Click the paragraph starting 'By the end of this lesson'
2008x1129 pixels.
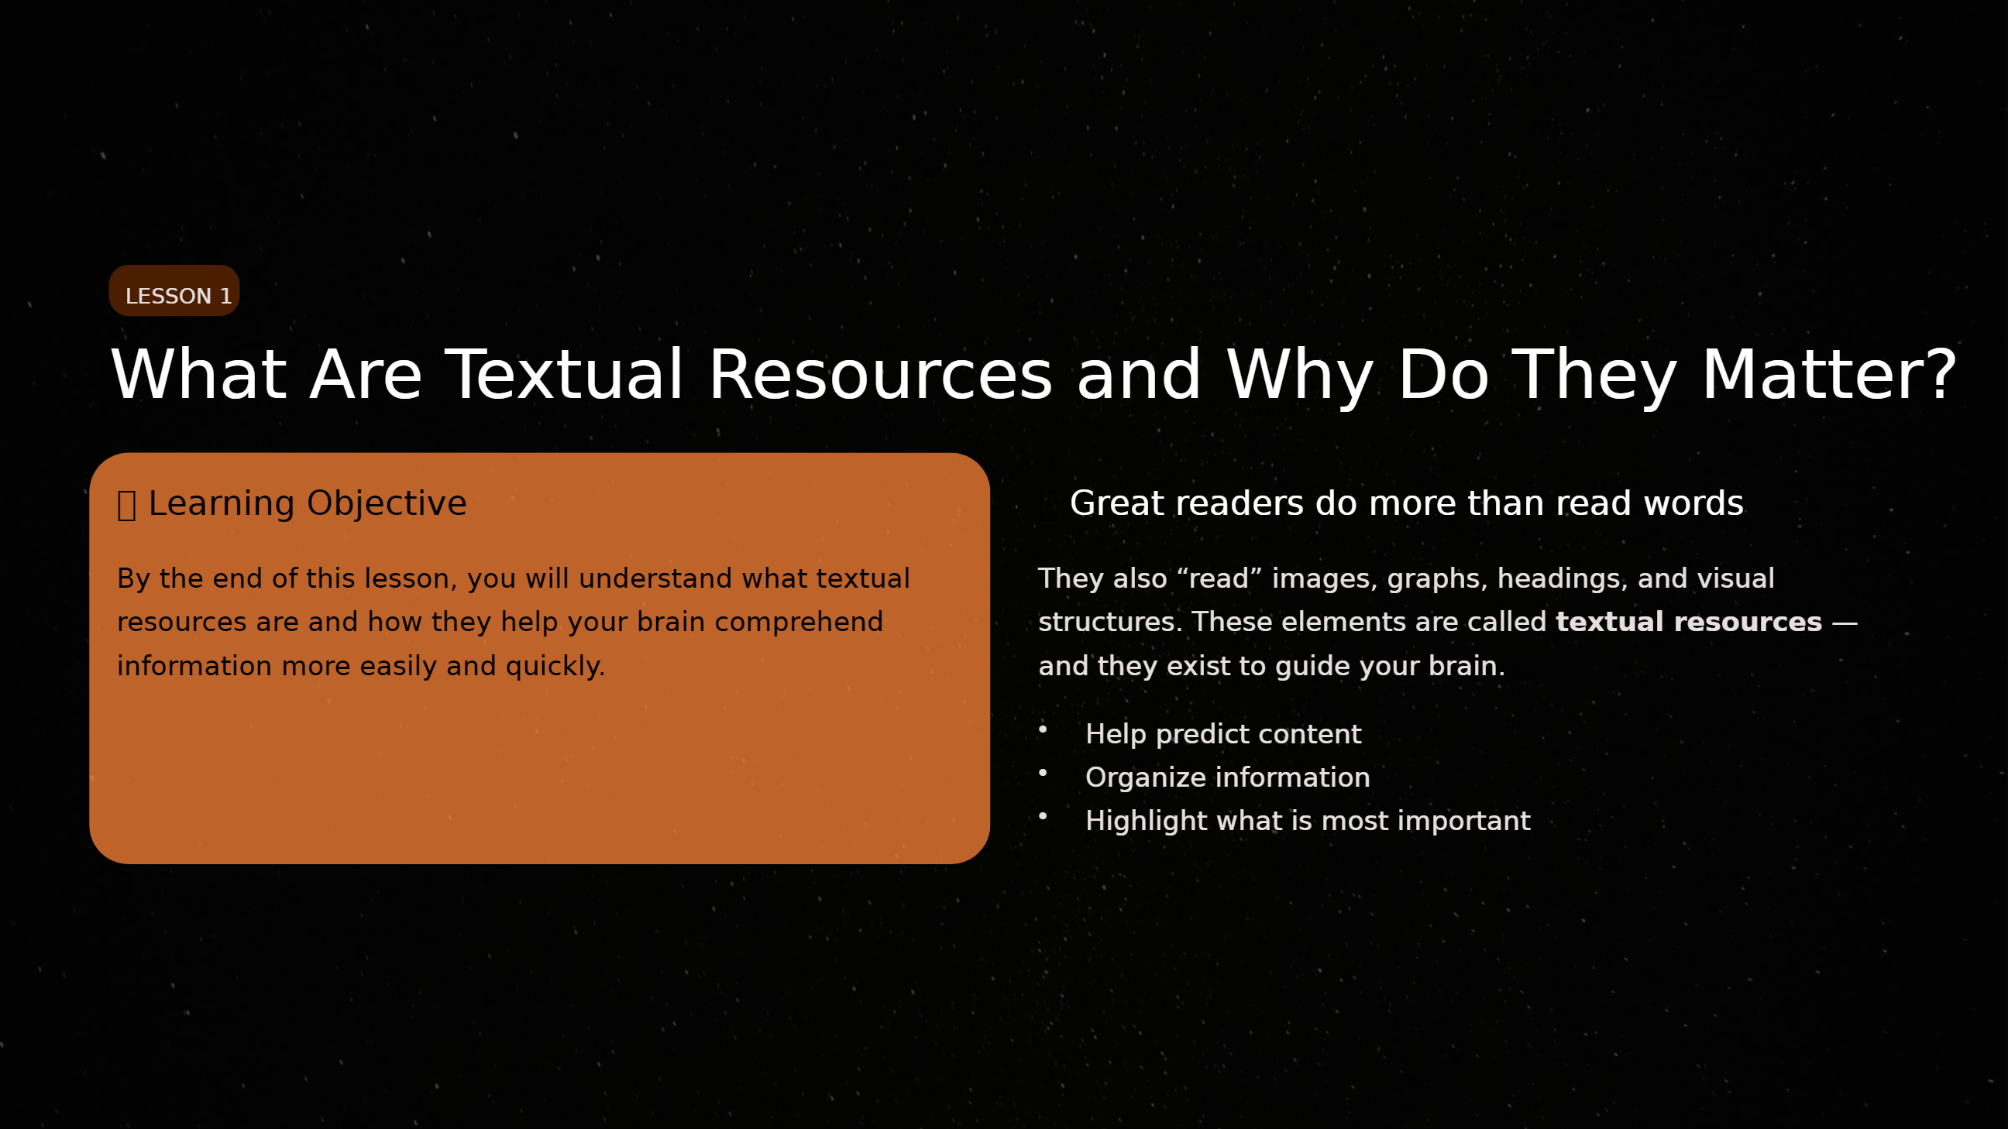(x=513, y=623)
